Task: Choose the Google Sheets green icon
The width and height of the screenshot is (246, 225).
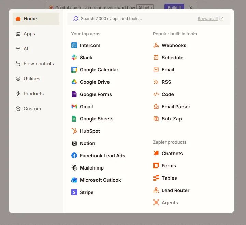Action: pyautogui.click(x=74, y=119)
